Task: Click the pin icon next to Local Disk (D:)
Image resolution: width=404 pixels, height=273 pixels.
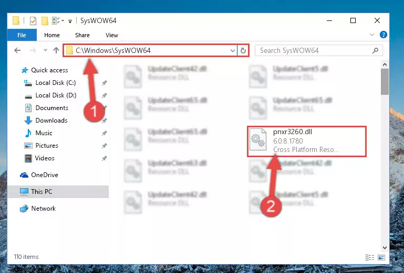Action: point(104,95)
